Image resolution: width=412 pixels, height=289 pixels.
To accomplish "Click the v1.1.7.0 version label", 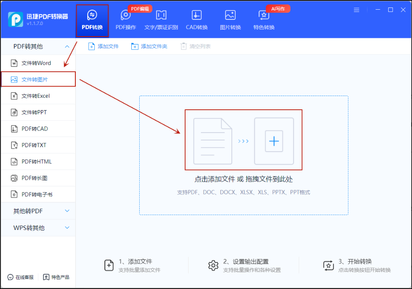I will tap(35, 23).
